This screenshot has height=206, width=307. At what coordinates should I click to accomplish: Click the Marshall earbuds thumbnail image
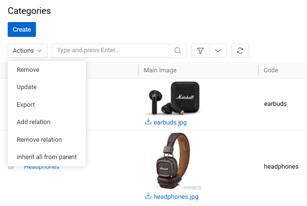173,98
